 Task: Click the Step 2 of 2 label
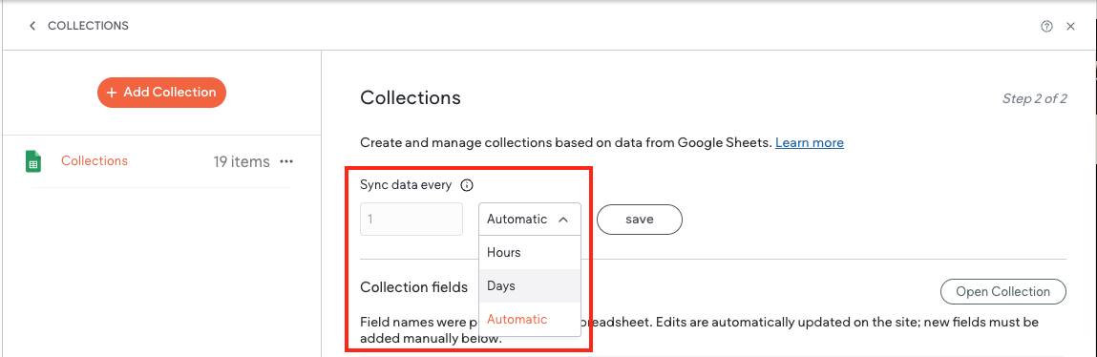(x=1035, y=98)
